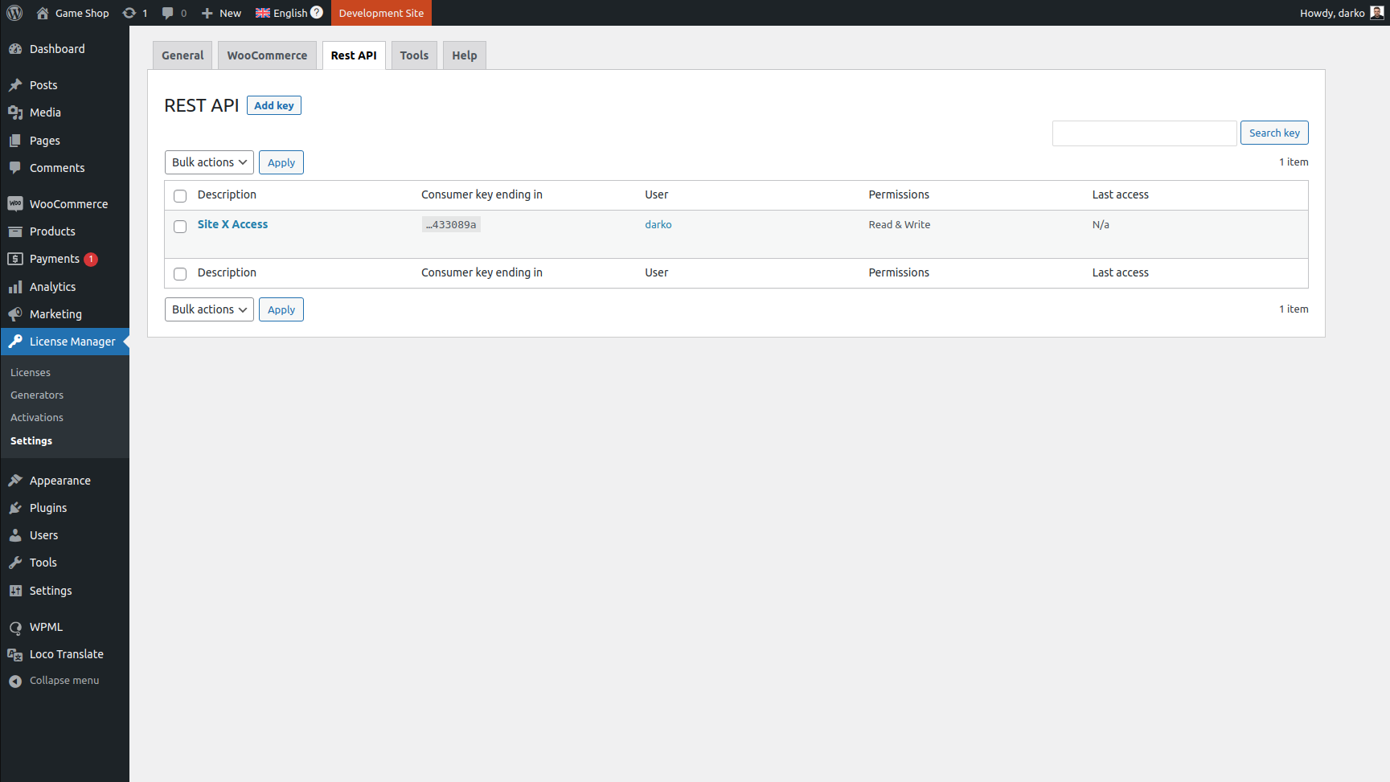Click the Add key button
Viewport: 1390px width, 782px height.
273,105
